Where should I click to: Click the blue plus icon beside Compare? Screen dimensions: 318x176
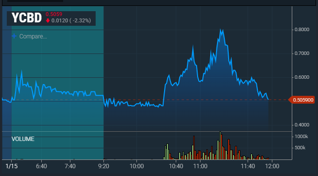pyautogui.click(x=14, y=36)
